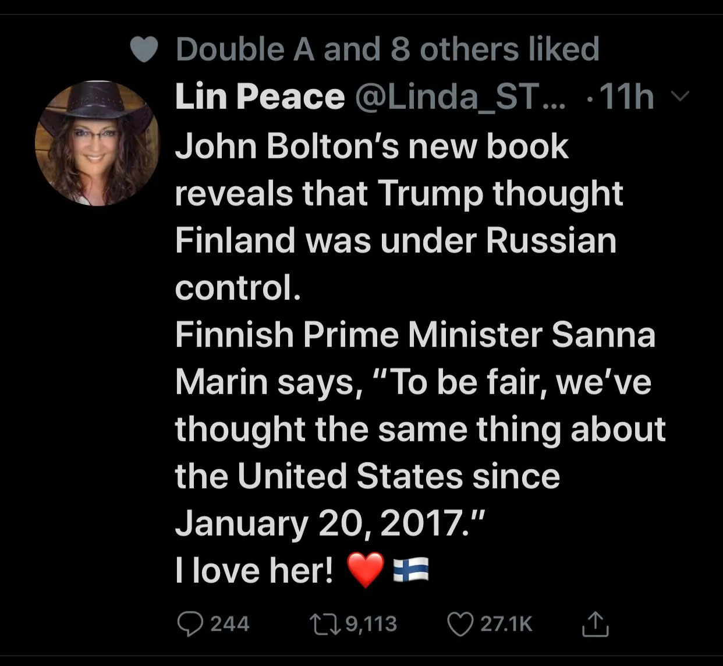Click the 'January 20, 2017.' text
Viewport: 723px width, 666px height.
pyautogui.click(x=329, y=523)
